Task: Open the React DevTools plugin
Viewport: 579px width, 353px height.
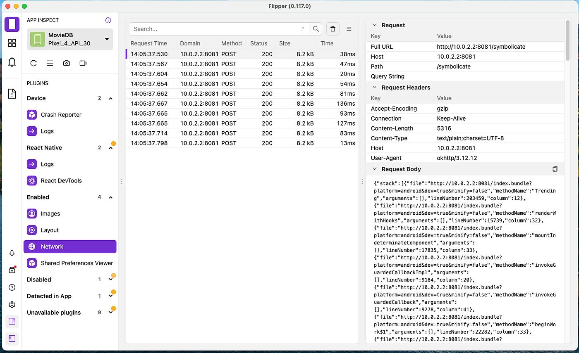Action: pyautogui.click(x=70, y=181)
